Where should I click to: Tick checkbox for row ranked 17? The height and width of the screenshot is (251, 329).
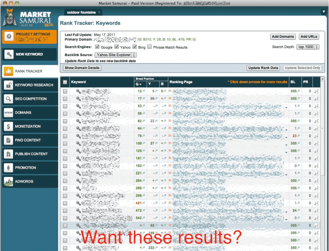pyautogui.click(x=65, y=99)
